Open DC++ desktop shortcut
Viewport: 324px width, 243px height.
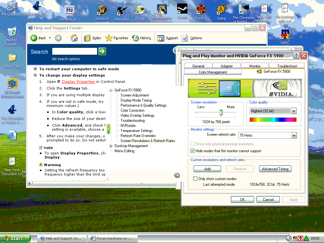pyautogui.click(x=140, y=12)
